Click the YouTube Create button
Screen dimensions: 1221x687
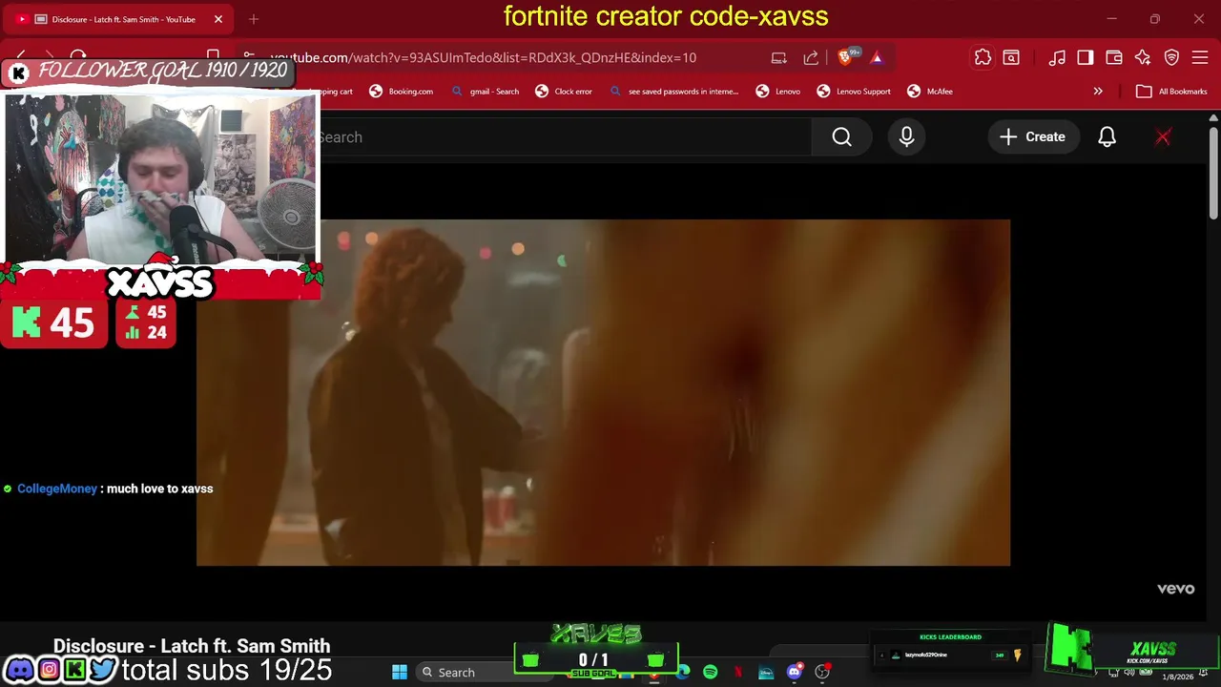(1032, 137)
